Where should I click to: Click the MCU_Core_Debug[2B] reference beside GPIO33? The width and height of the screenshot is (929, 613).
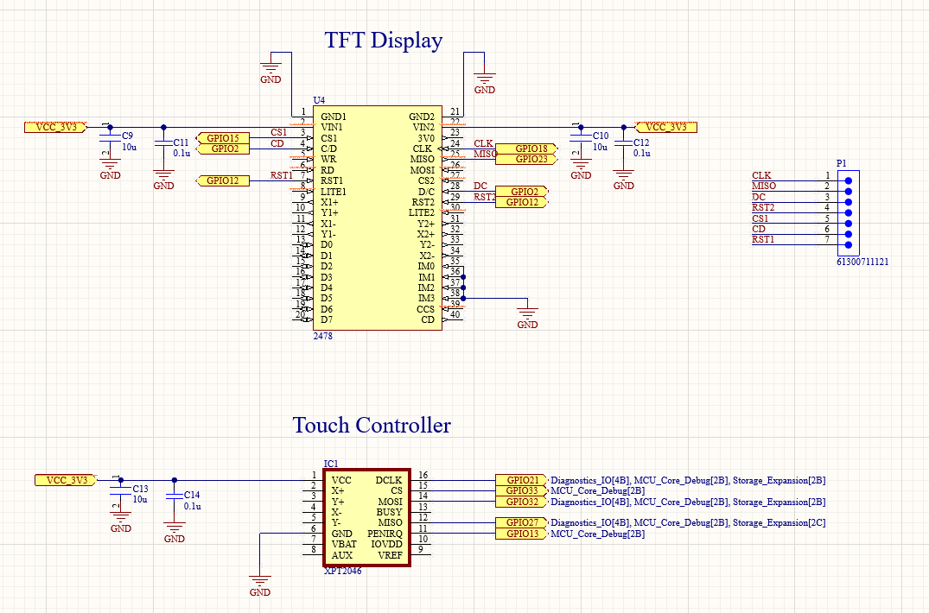coord(598,490)
